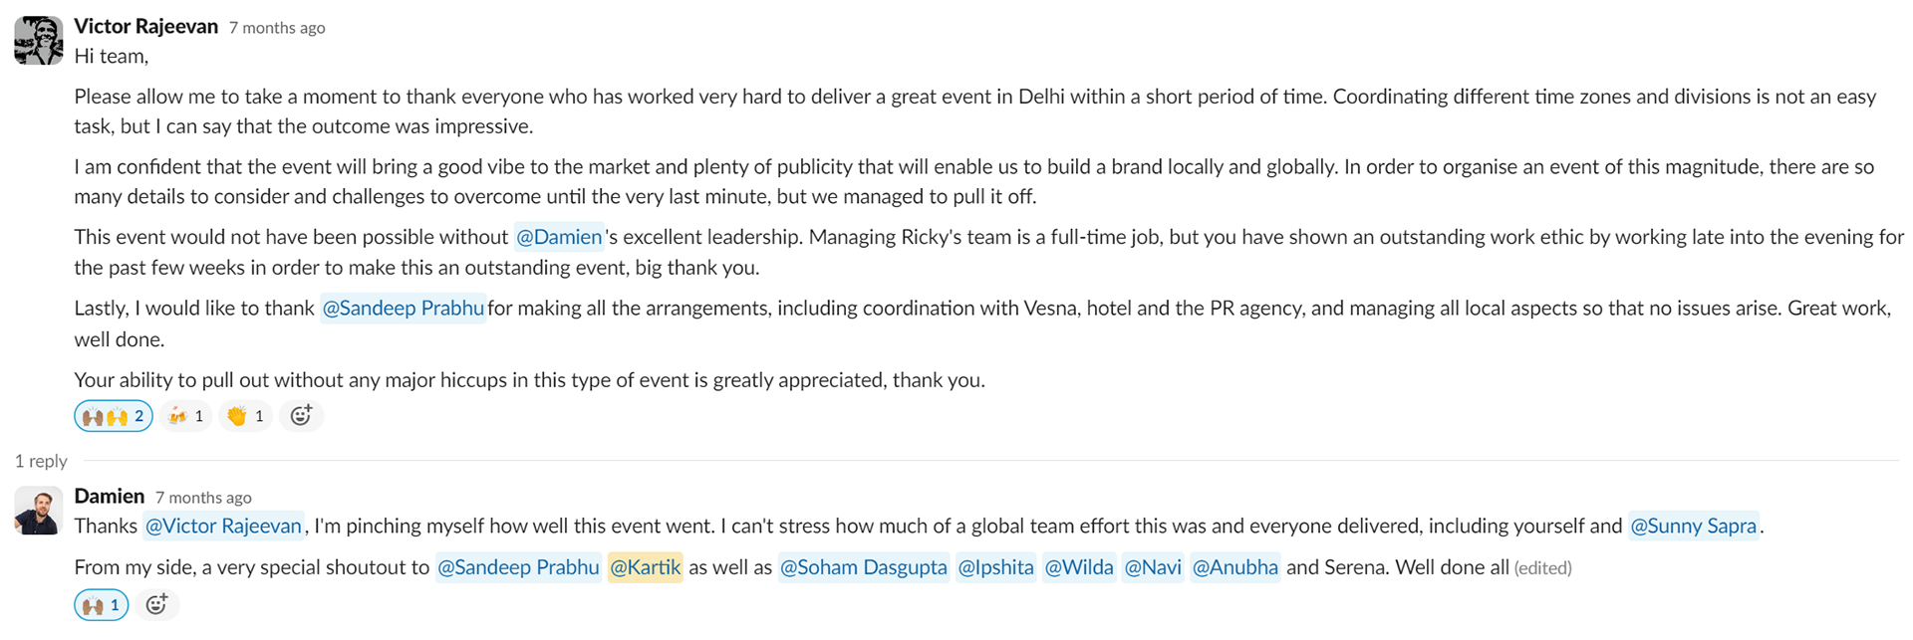The width and height of the screenshot is (1913, 640).
Task: Add a reaction to Damien's reply
Action: 156,605
